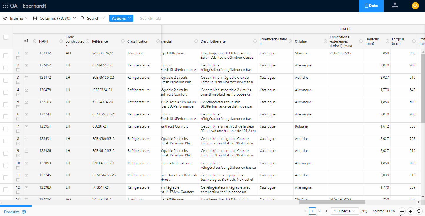
Task: Toggle the select-all checkbox in table header
Action: 6,37
